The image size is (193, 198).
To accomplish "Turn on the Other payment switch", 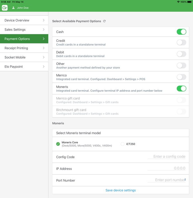I will pos(181,66).
